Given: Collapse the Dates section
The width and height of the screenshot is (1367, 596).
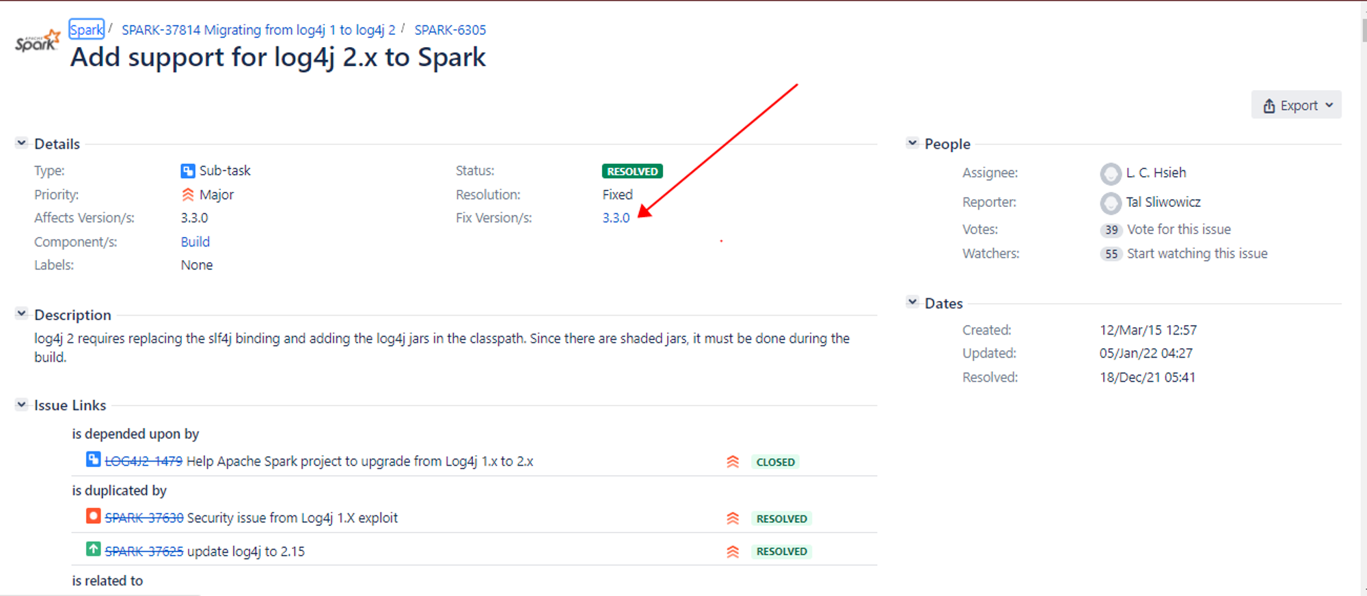Looking at the screenshot, I should click(x=912, y=302).
